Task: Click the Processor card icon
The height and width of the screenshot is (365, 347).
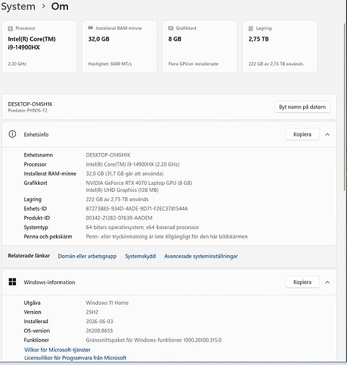Action: [x=10, y=29]
